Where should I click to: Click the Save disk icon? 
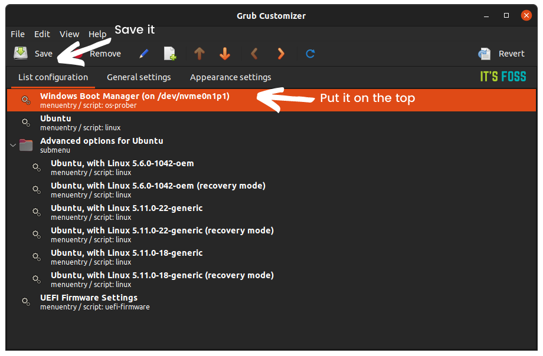21,53
